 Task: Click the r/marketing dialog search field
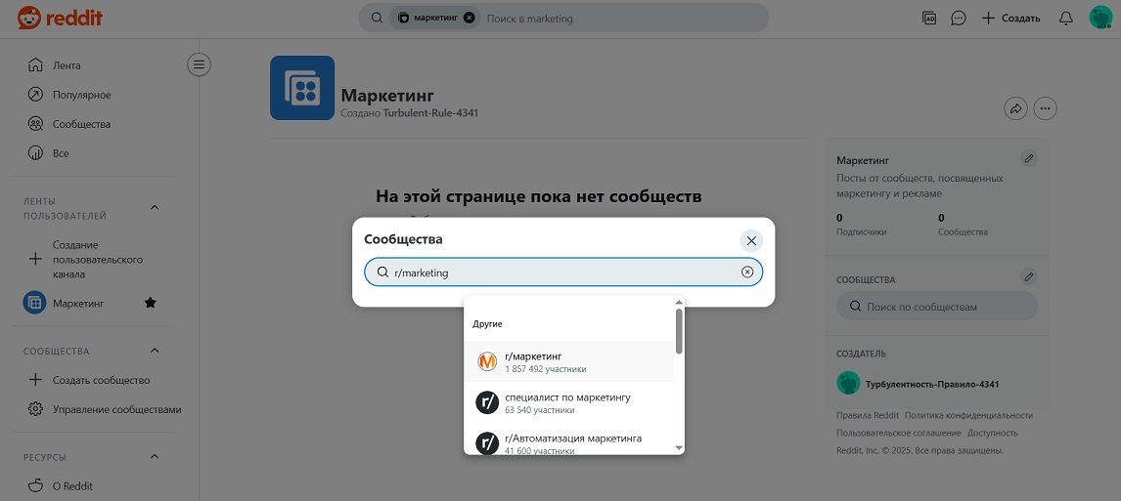coord(563,271)
